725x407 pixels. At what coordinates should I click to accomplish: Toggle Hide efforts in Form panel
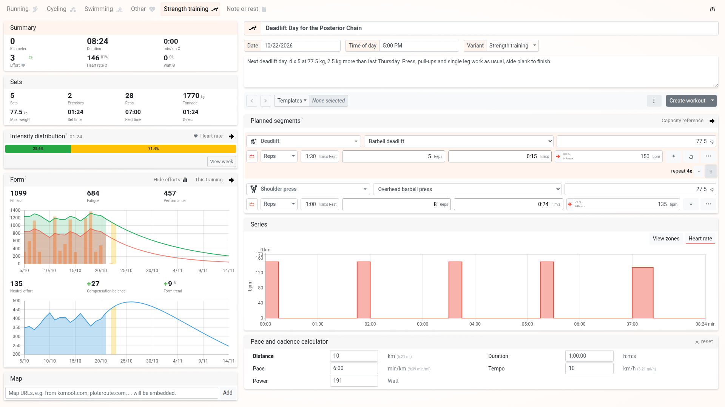[x=170, y=180]
